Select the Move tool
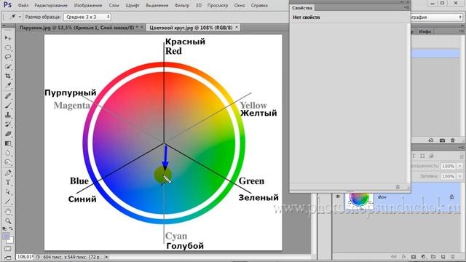Screen dimensions: 466x262 8,38
